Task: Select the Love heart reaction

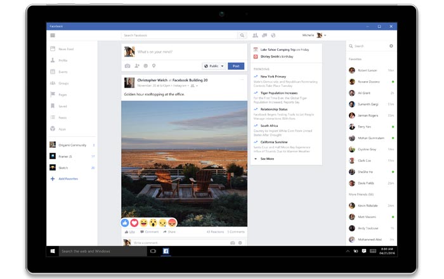Action: [x=134, y=223]
